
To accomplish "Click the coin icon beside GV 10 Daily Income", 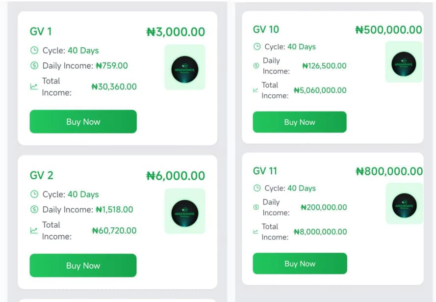I will 256,66.
